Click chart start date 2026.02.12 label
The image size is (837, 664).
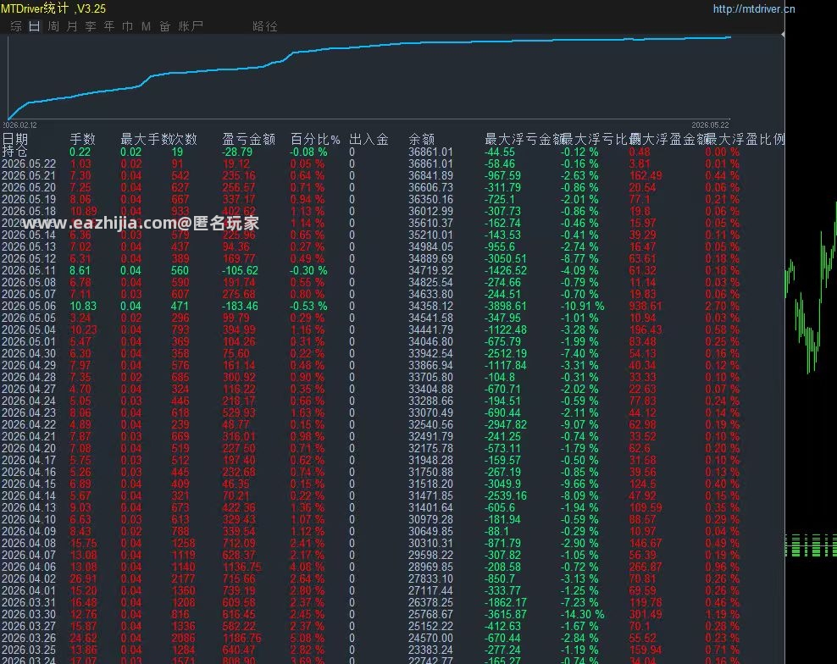(19, 125)
